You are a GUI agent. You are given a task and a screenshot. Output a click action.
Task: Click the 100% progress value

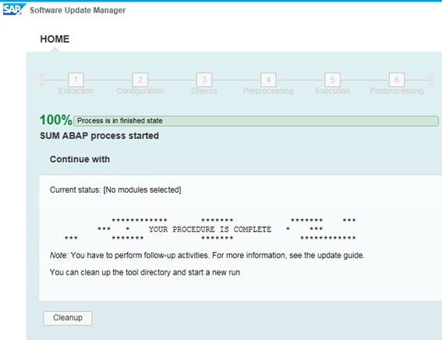(56, 120)
